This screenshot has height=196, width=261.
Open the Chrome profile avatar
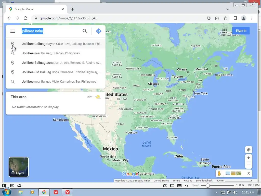(x=243, y=18)
